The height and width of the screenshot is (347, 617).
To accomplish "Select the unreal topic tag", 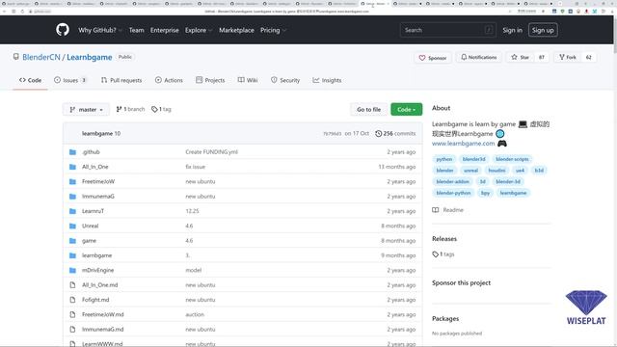I will pyautogui.click(x=470, y=171).
